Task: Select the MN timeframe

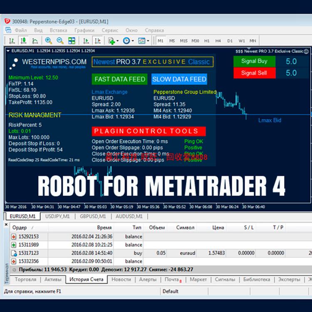Action: point(253,41)
